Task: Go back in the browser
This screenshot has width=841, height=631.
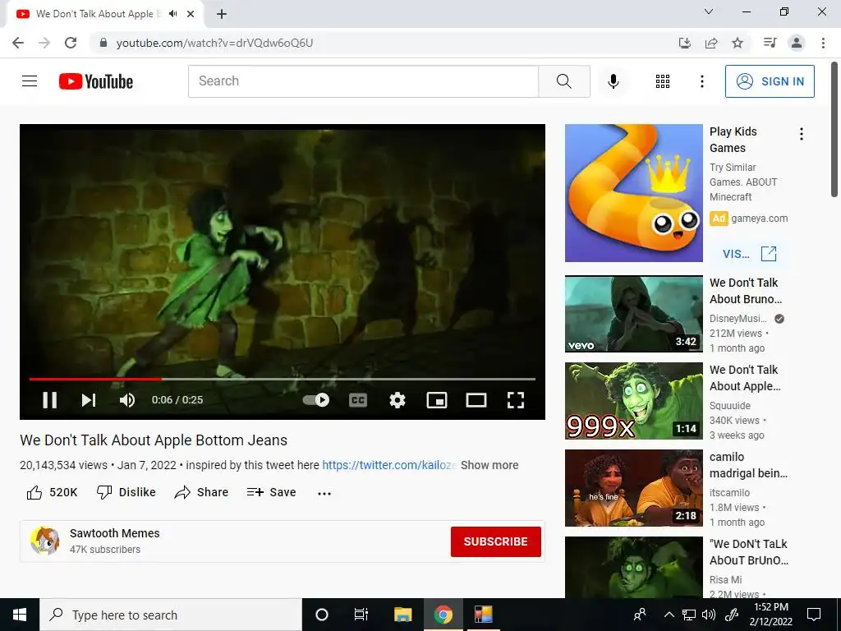Action: coord(18,43)
